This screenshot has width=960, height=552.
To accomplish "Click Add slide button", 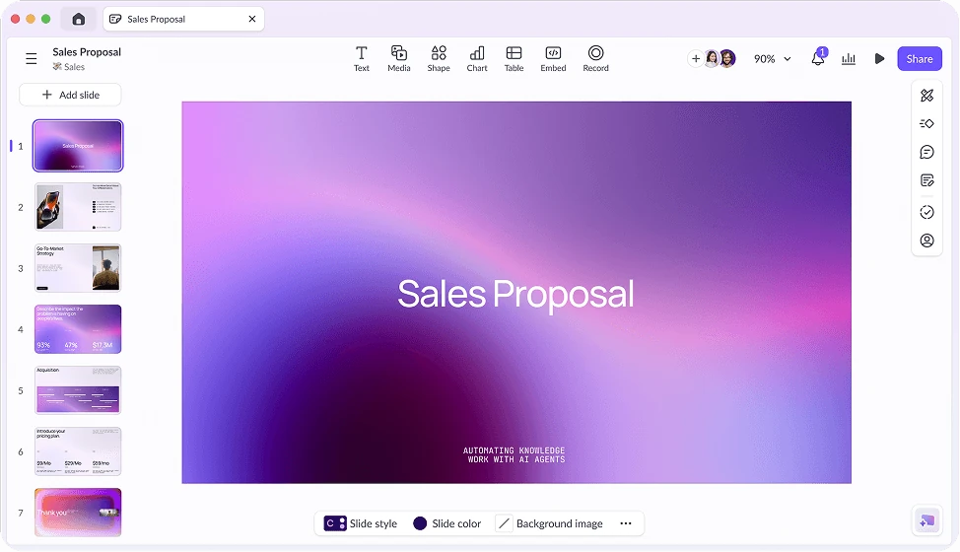I will pyautogui.click(x=70, y=95).
